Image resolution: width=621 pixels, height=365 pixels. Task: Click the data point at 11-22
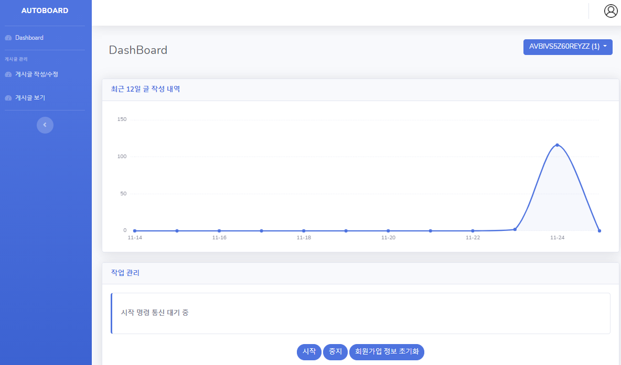pos(473,230)
